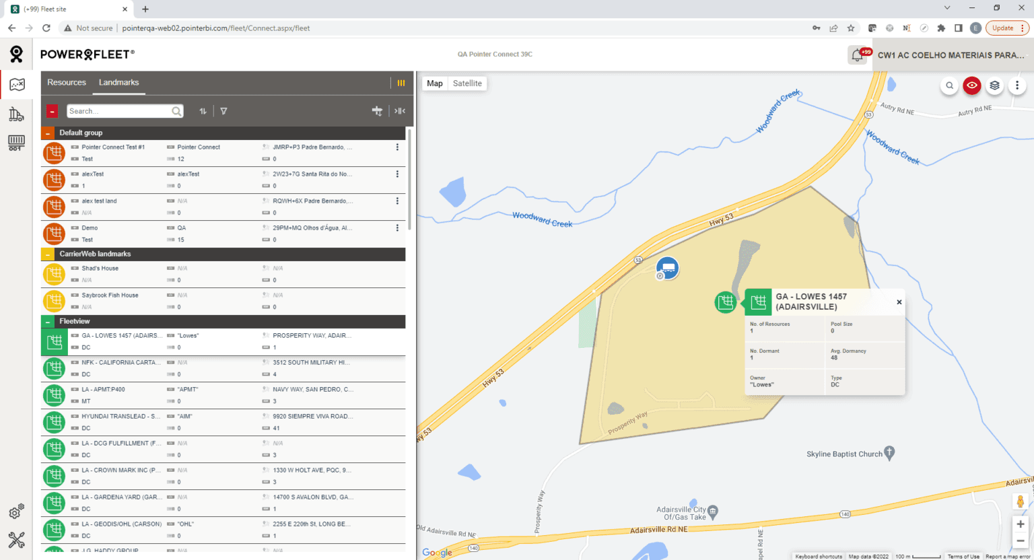Collapse the CarrierWeb landmarks group

(x=47, y=254)
